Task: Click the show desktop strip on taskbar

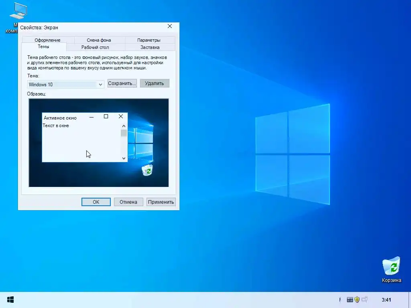Action: point(410,300)
